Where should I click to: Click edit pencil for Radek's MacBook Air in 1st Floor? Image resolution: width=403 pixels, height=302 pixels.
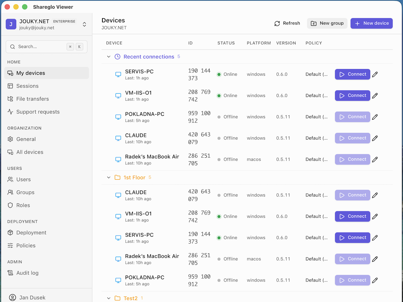[x=375, y=259]
